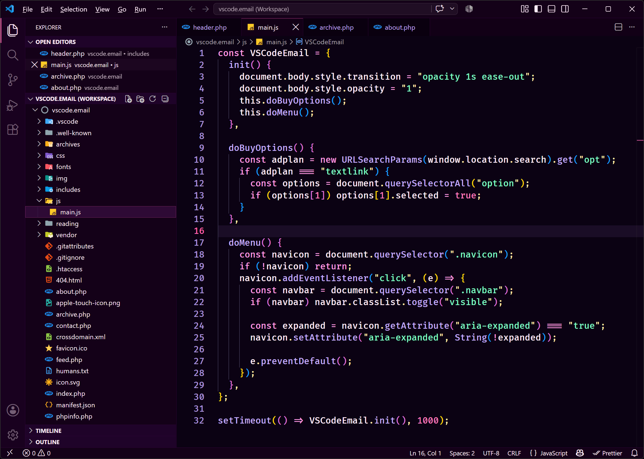Click the icon next to the title bar search
This screenshot has height=459, width=644.
tap(469, 9)
